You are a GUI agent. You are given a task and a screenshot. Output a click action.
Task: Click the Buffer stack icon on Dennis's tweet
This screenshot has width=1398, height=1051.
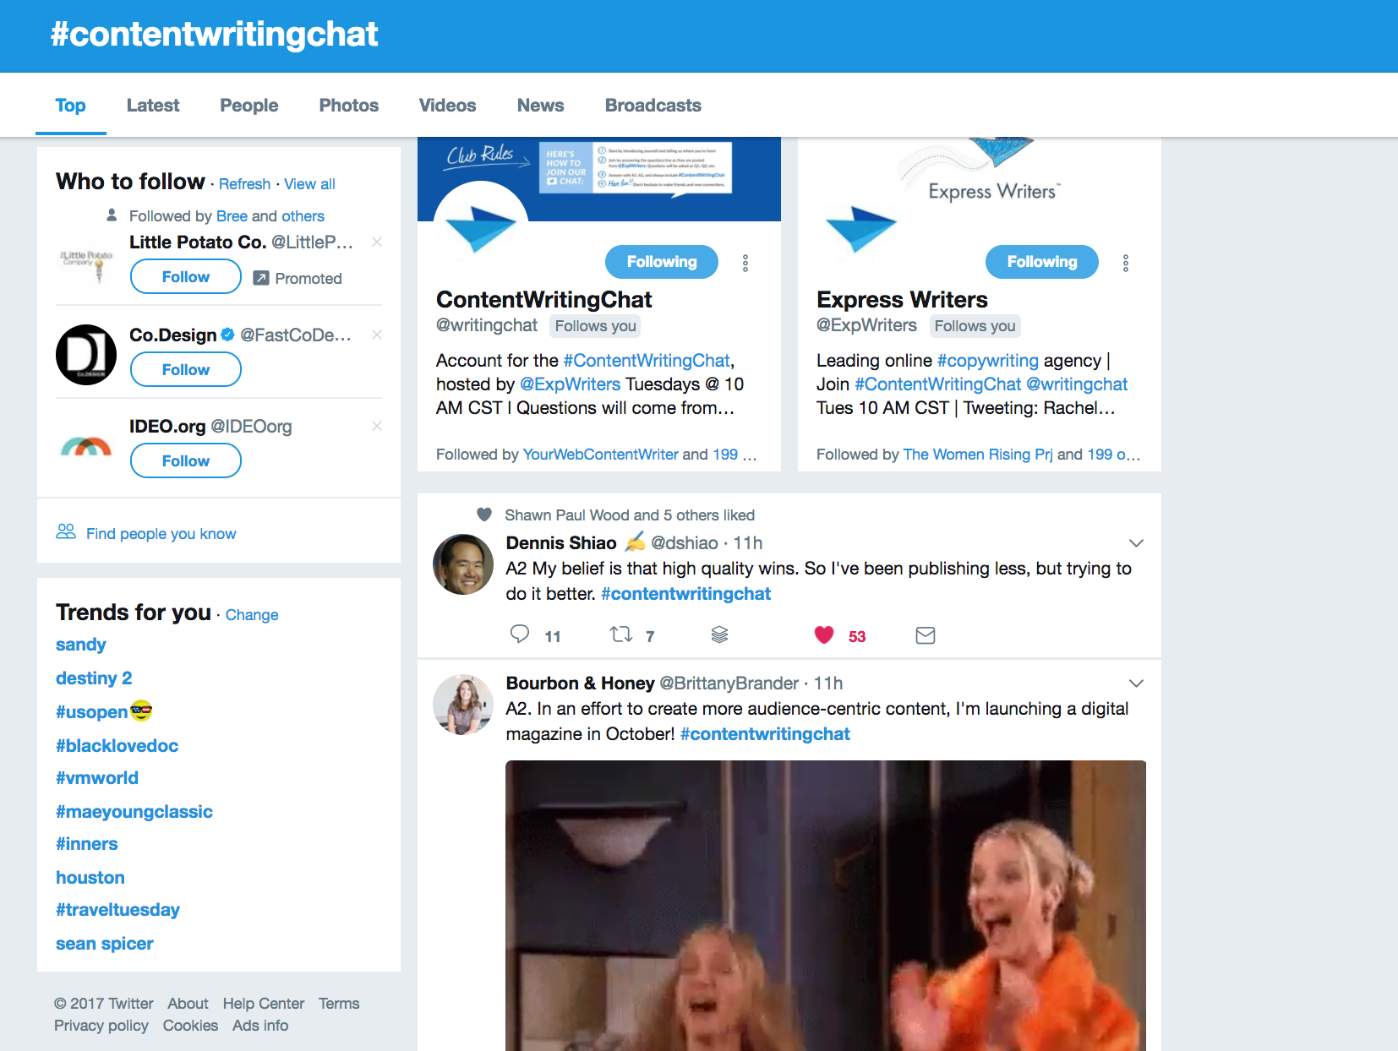tap(719, 634)
